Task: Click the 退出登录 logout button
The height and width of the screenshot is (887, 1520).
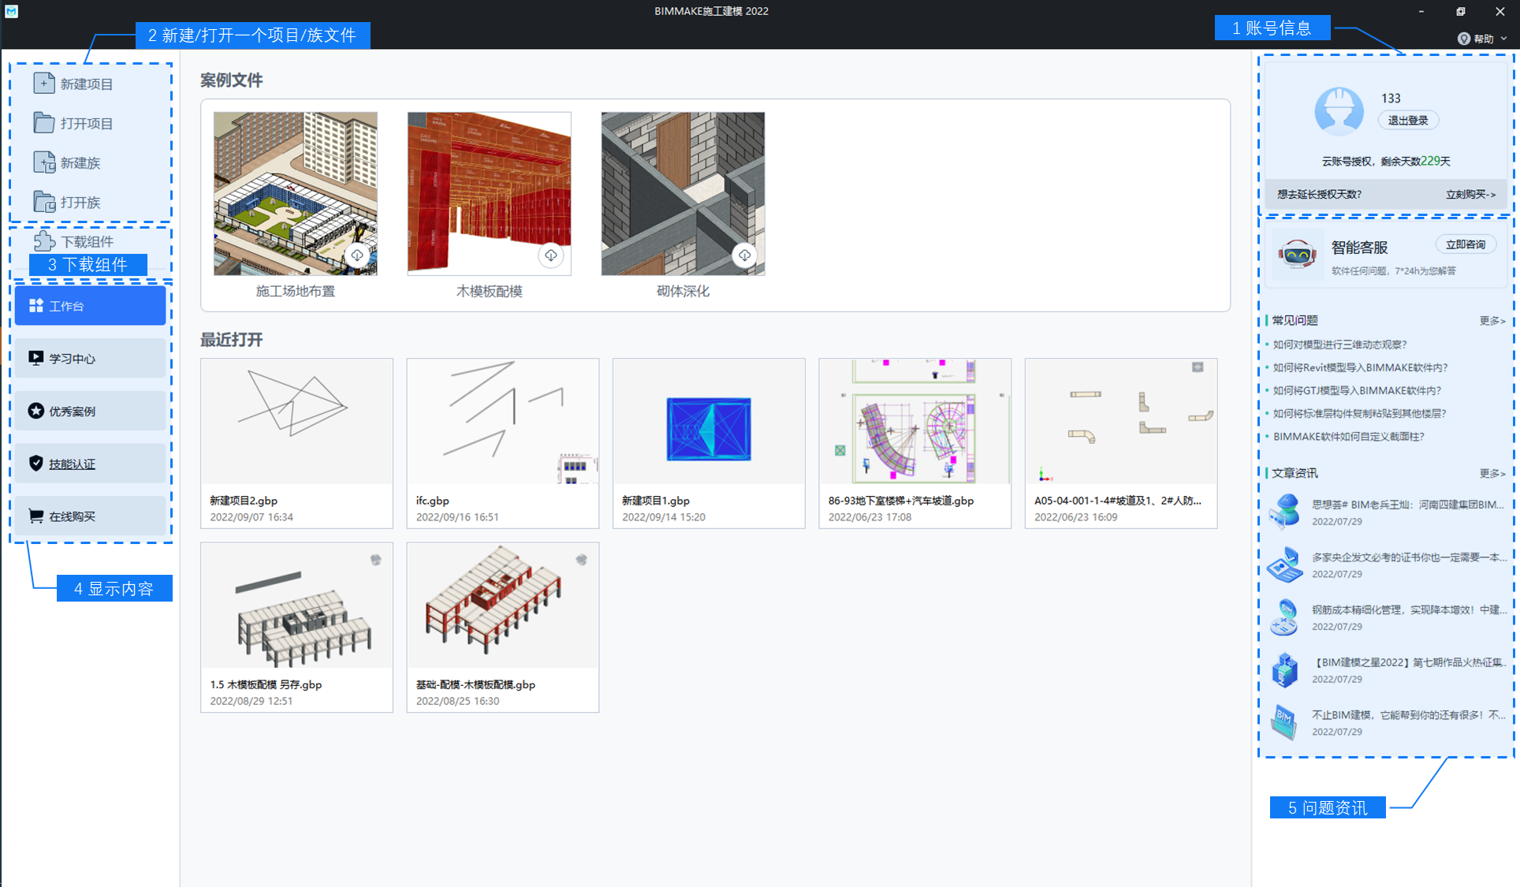Action: coord(1408,121)
